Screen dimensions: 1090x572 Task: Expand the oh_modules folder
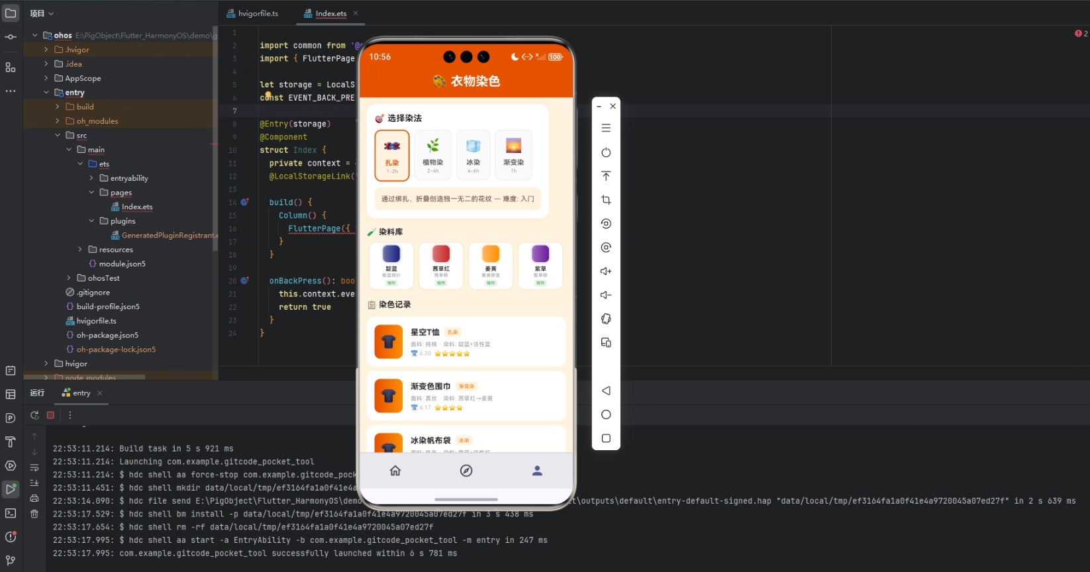pyautogui.click(x=58, y=121)
